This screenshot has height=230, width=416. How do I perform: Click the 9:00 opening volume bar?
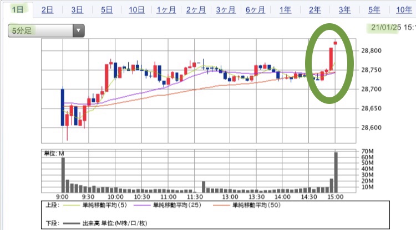[63, 175]
